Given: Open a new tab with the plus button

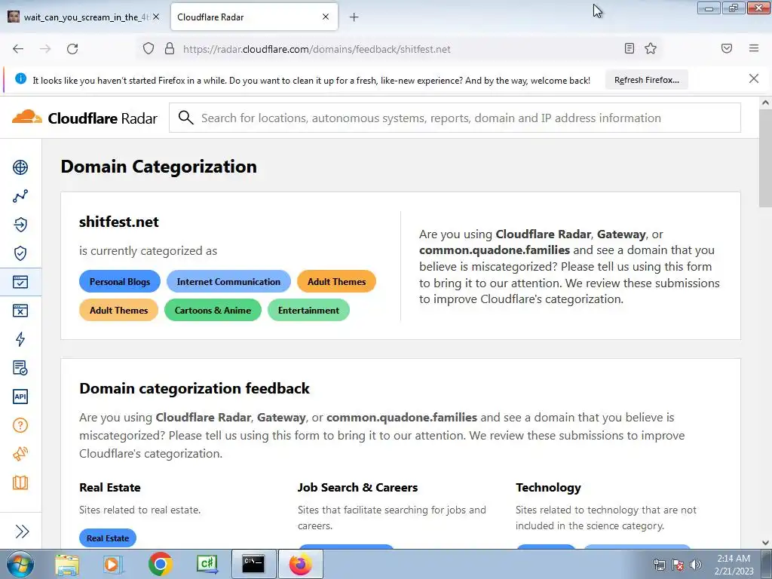Looking at the screenshot, I should pos(354,17).
